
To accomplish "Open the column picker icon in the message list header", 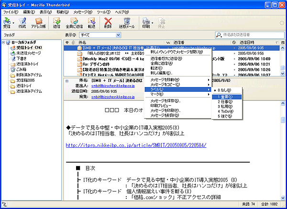I will pos(283,43).
